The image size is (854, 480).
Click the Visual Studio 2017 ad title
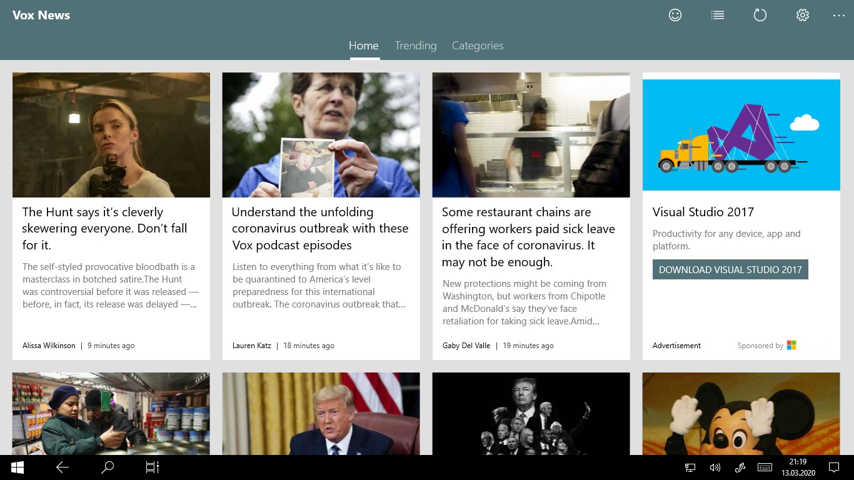click(x=703, y=212)
